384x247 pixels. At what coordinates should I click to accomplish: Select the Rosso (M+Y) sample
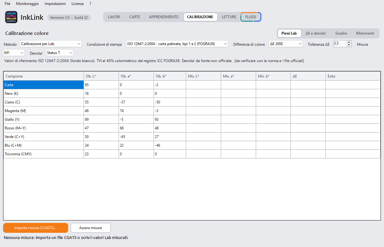44,128
